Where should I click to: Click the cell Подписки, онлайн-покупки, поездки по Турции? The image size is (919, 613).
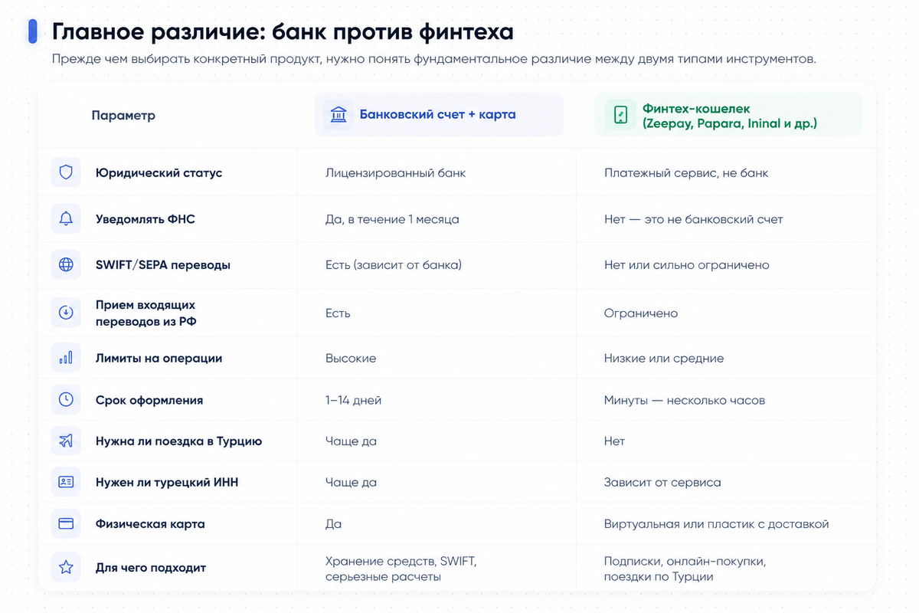[685, 569]
